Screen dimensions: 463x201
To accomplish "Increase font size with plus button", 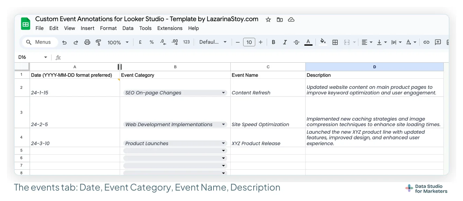I will 261,42.
